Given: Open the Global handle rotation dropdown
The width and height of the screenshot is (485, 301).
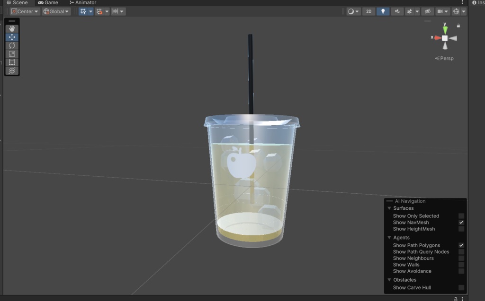Looking at the screenshot, I should pyautogui.click(x=56, y=11).
